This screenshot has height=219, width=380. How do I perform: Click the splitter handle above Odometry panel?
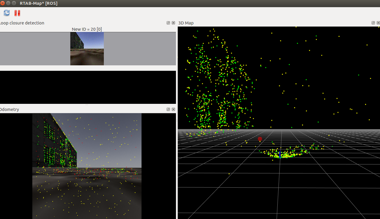click(x=87, y=105)
